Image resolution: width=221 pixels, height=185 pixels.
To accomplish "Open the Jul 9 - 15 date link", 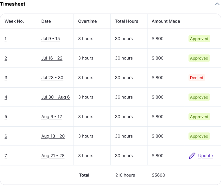I will click(51, 39).
